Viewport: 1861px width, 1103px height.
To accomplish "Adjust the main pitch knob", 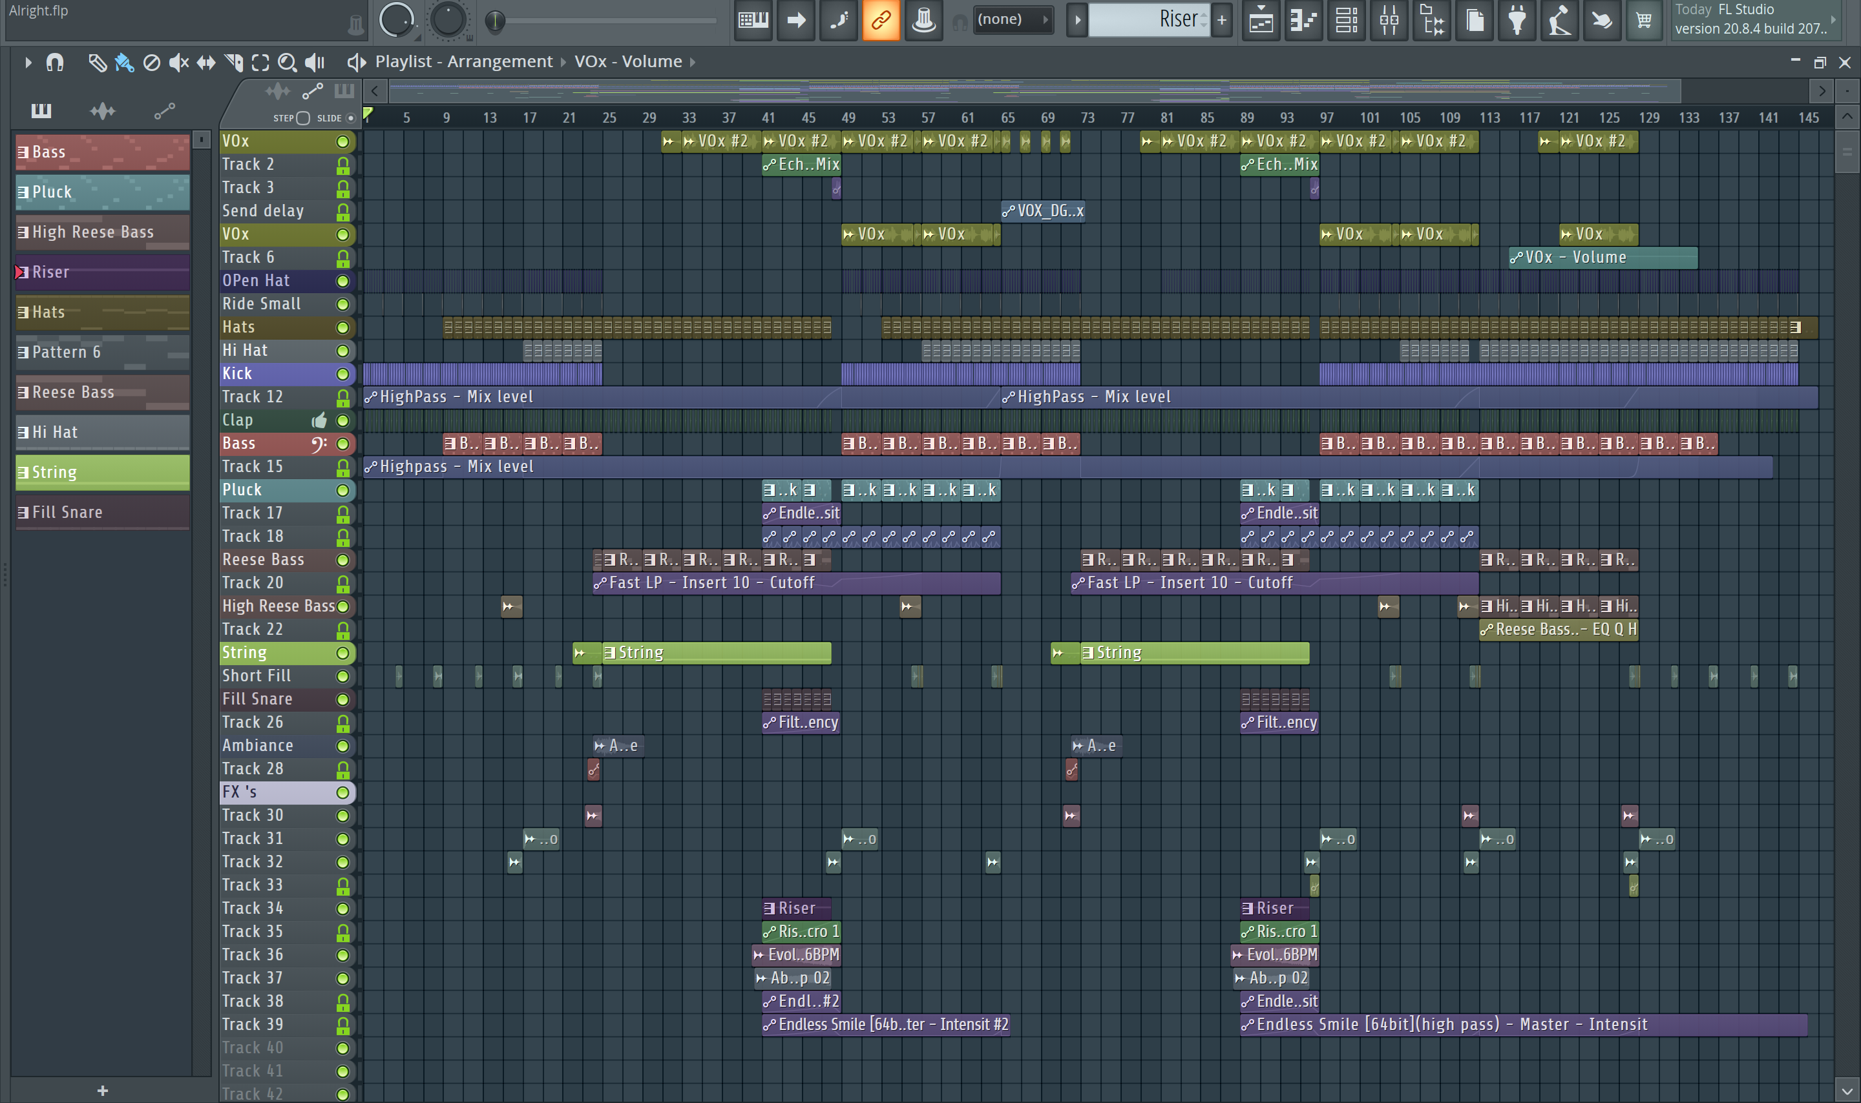I will (x=448, y=20).
